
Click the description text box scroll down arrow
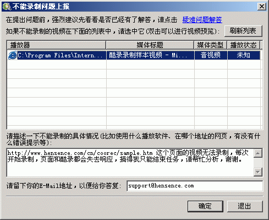pos(258,172)
